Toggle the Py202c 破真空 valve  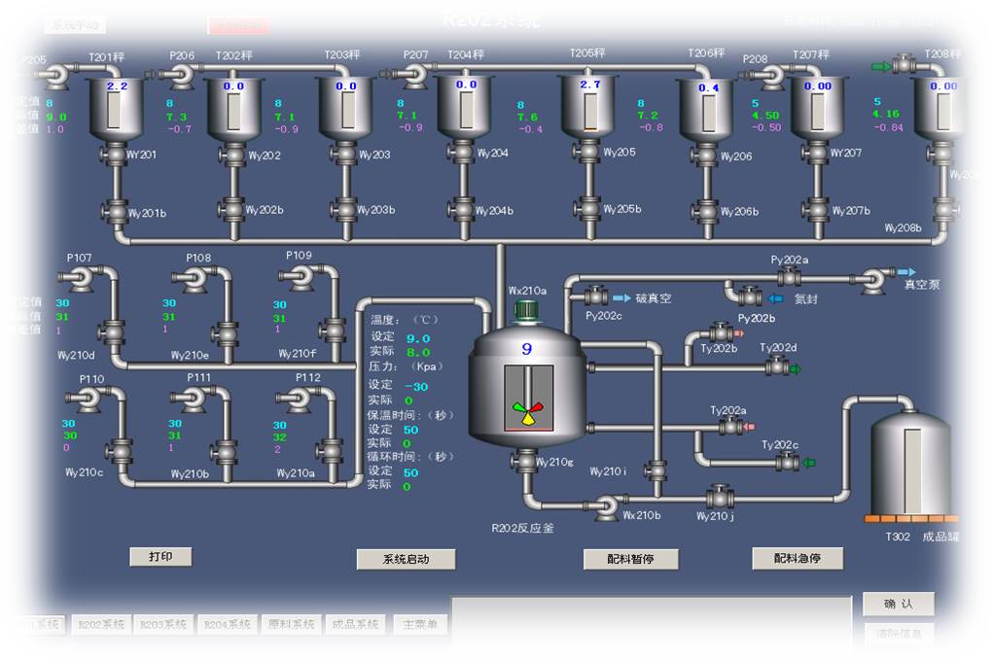595,296
